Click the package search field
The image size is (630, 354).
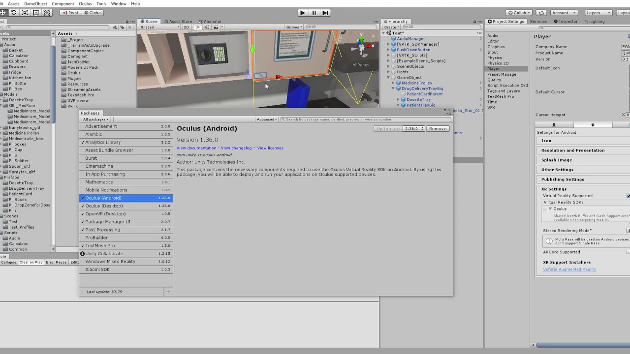366,119
